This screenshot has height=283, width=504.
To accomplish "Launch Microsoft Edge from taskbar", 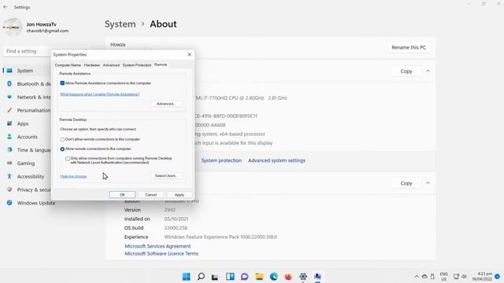I will [x=273, y=276].
